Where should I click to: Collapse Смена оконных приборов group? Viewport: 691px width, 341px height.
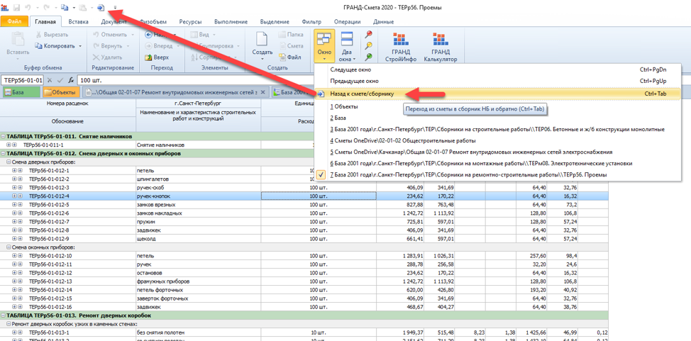[x=9, y=247]
